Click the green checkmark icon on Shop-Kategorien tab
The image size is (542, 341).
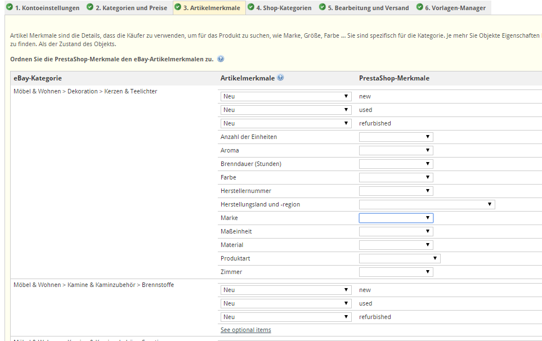[250, 7]
